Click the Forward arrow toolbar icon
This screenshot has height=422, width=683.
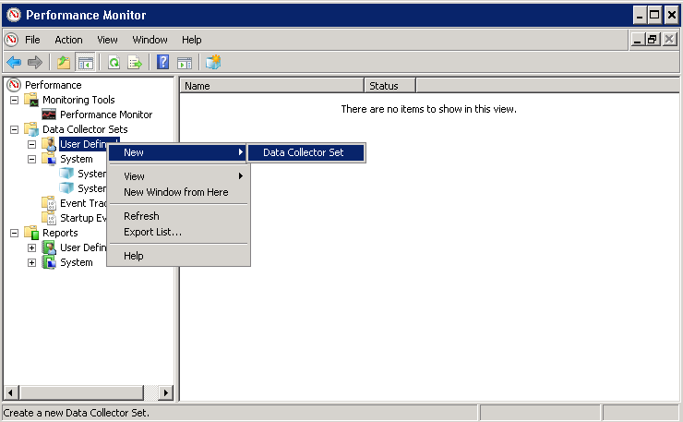click(x=35, y=63)
